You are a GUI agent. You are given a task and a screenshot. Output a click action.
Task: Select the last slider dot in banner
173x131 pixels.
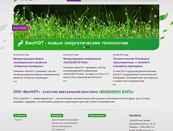click(89, 47)
